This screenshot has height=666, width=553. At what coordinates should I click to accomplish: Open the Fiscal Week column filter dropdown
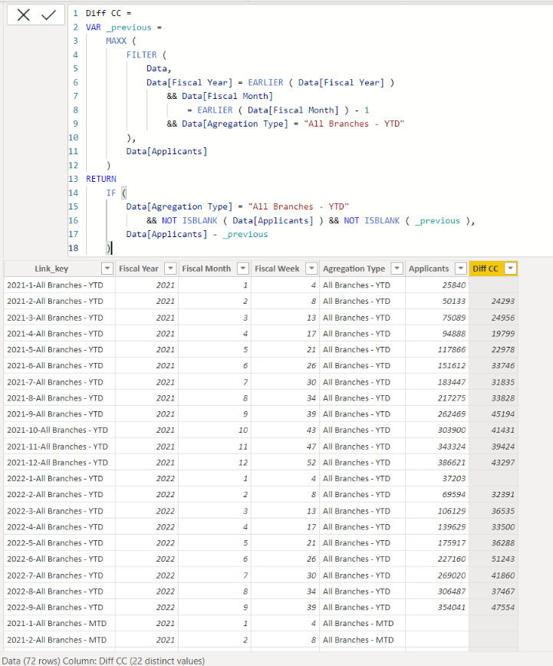point(311,269)
